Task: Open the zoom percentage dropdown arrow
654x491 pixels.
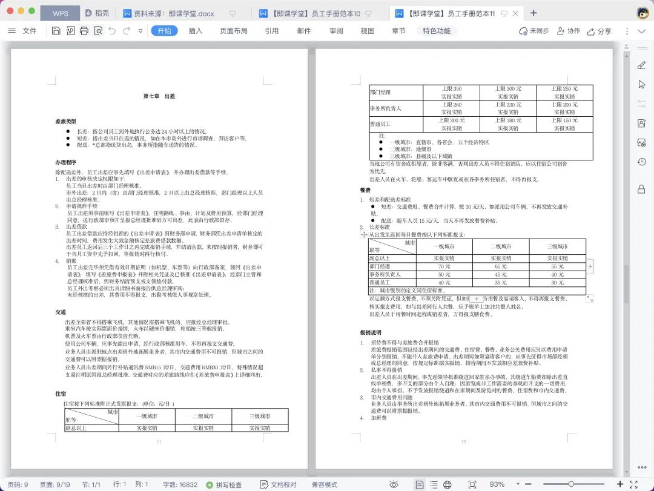Action: point(518,484)
